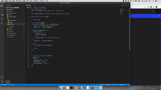
Task: Open app.json in the explorer
Action: (x=11, y=31)
